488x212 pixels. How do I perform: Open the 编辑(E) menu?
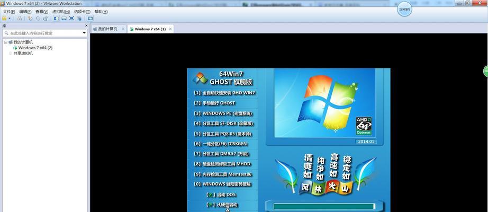(25, 12)
